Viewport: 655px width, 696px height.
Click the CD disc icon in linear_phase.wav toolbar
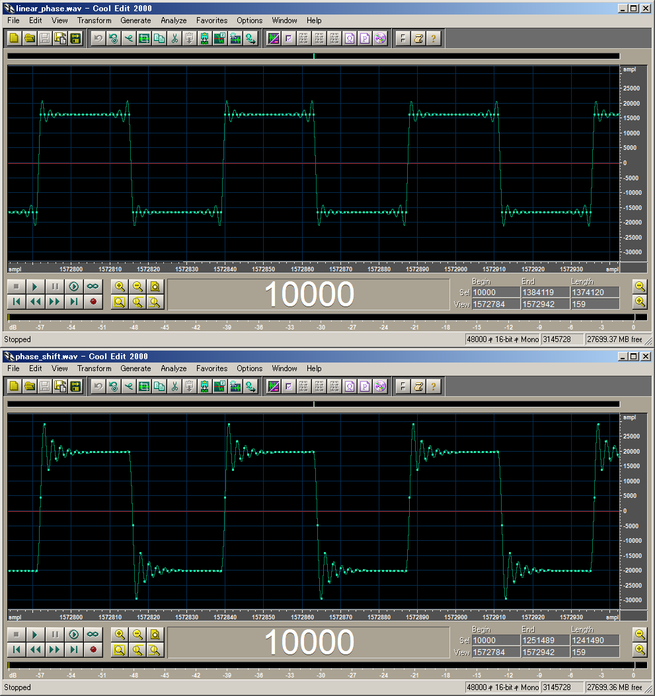tap(380, 38)
